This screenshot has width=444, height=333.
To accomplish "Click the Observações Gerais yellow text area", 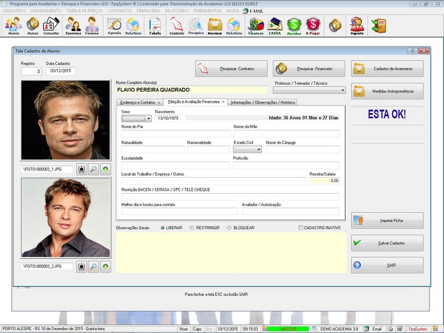I will (231, 253).
